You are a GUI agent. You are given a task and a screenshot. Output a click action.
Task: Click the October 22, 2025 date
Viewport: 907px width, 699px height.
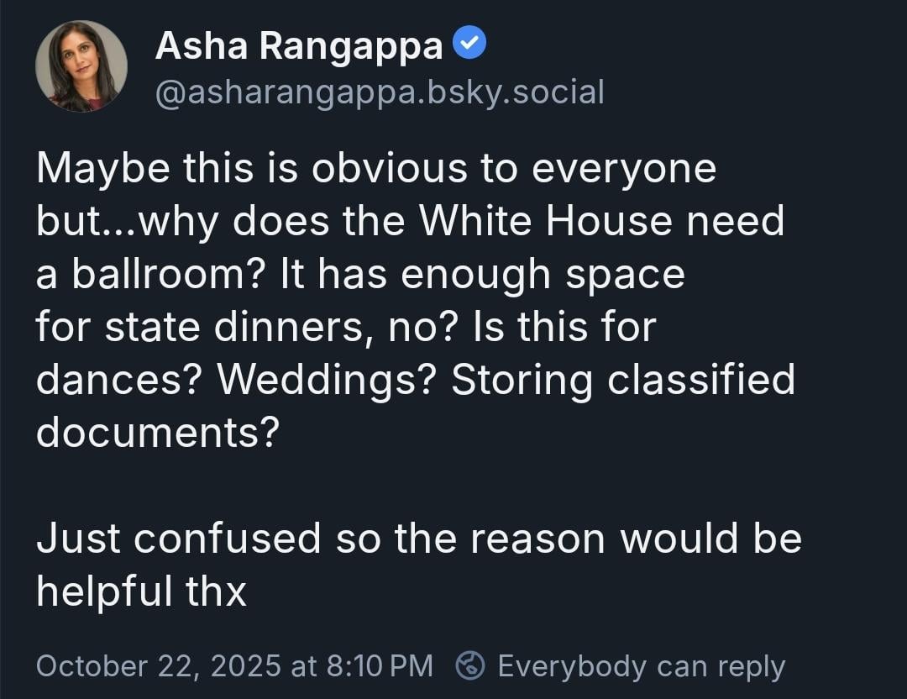[x=158, y=666]
